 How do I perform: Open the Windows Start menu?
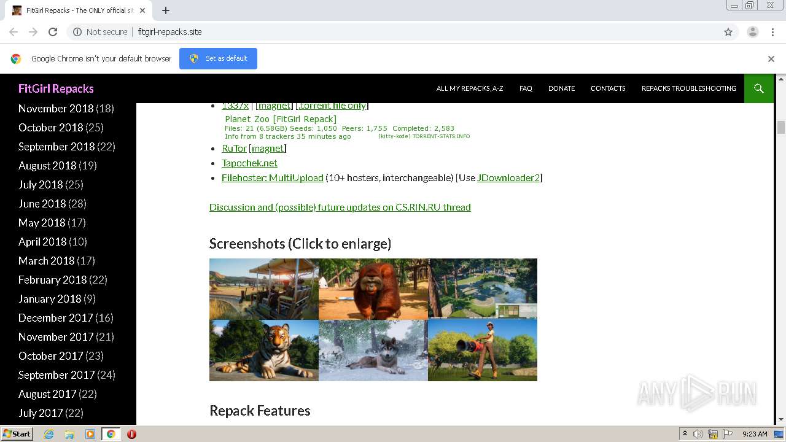17,434
